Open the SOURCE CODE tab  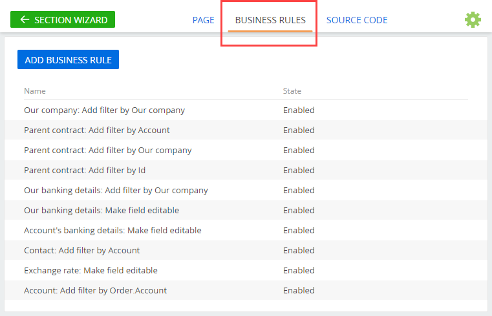point(357,20)
